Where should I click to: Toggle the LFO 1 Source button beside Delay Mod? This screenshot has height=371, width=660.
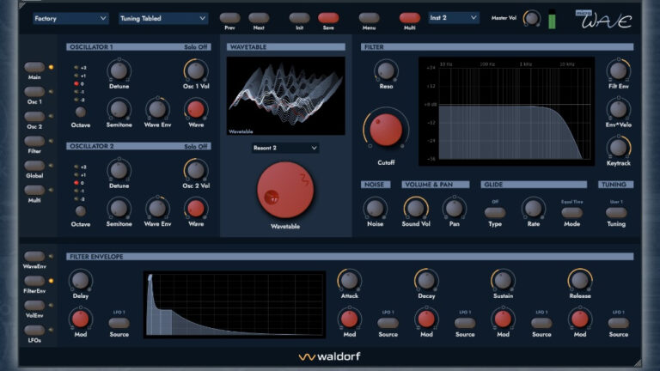pos(119,323)
